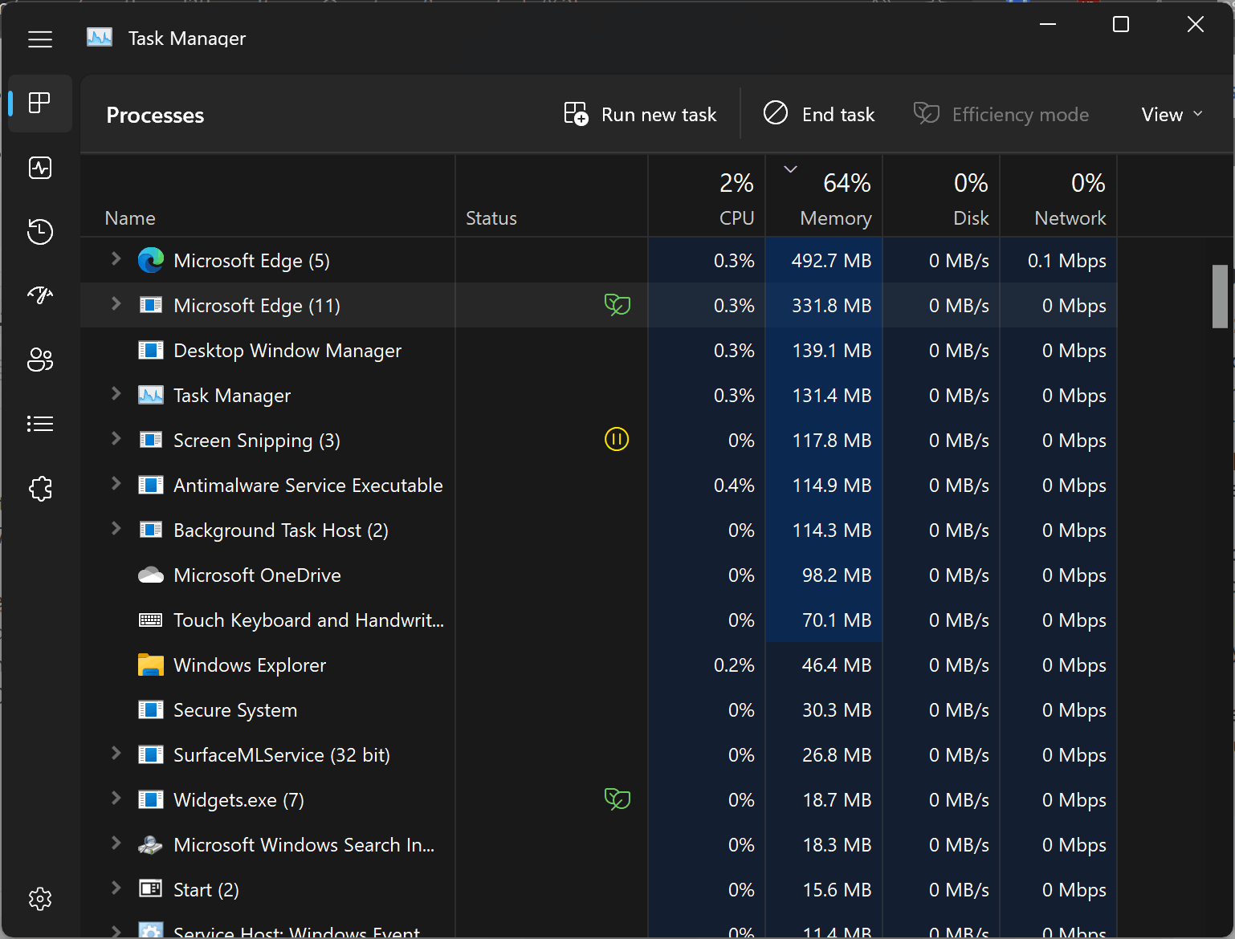Expand the Start (2) process group
Image resolution: width=1235 pixels, height=939 pixels.
(116, 888)
